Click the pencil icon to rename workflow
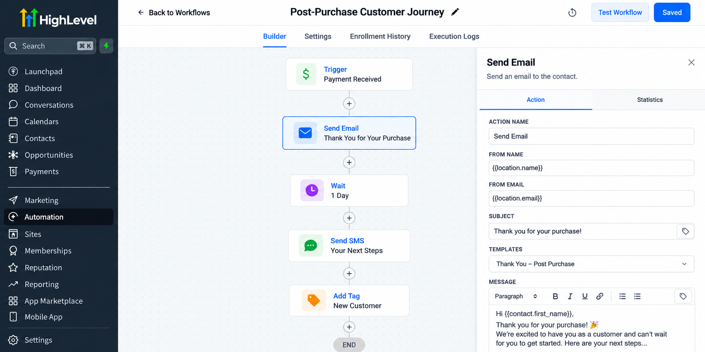This screenshot has width=705, height=352. (455, 12)
